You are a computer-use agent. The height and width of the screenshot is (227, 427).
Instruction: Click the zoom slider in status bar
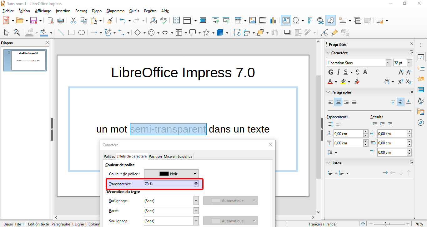click(389, 224)
